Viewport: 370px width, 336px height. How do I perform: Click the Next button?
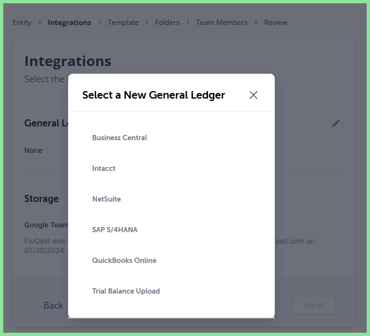pos(314,305)
